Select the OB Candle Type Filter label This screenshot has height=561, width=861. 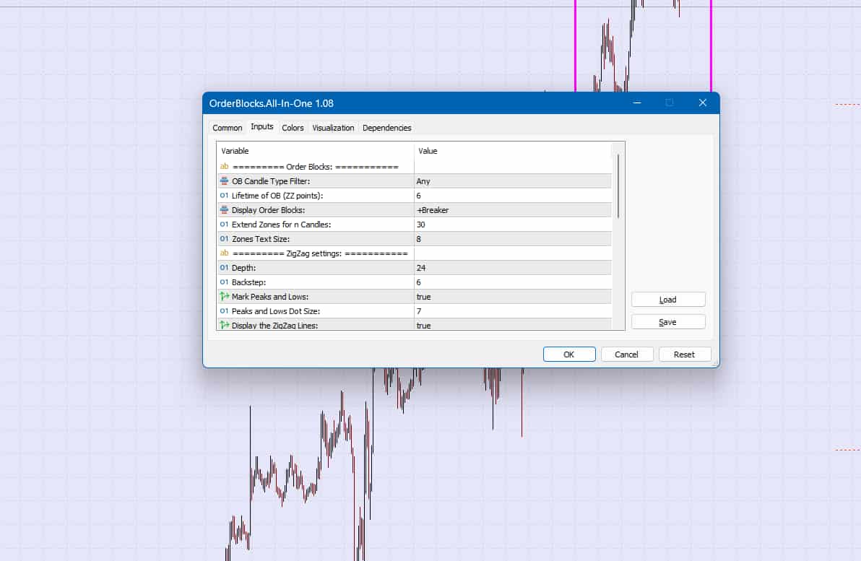point(271,181)
